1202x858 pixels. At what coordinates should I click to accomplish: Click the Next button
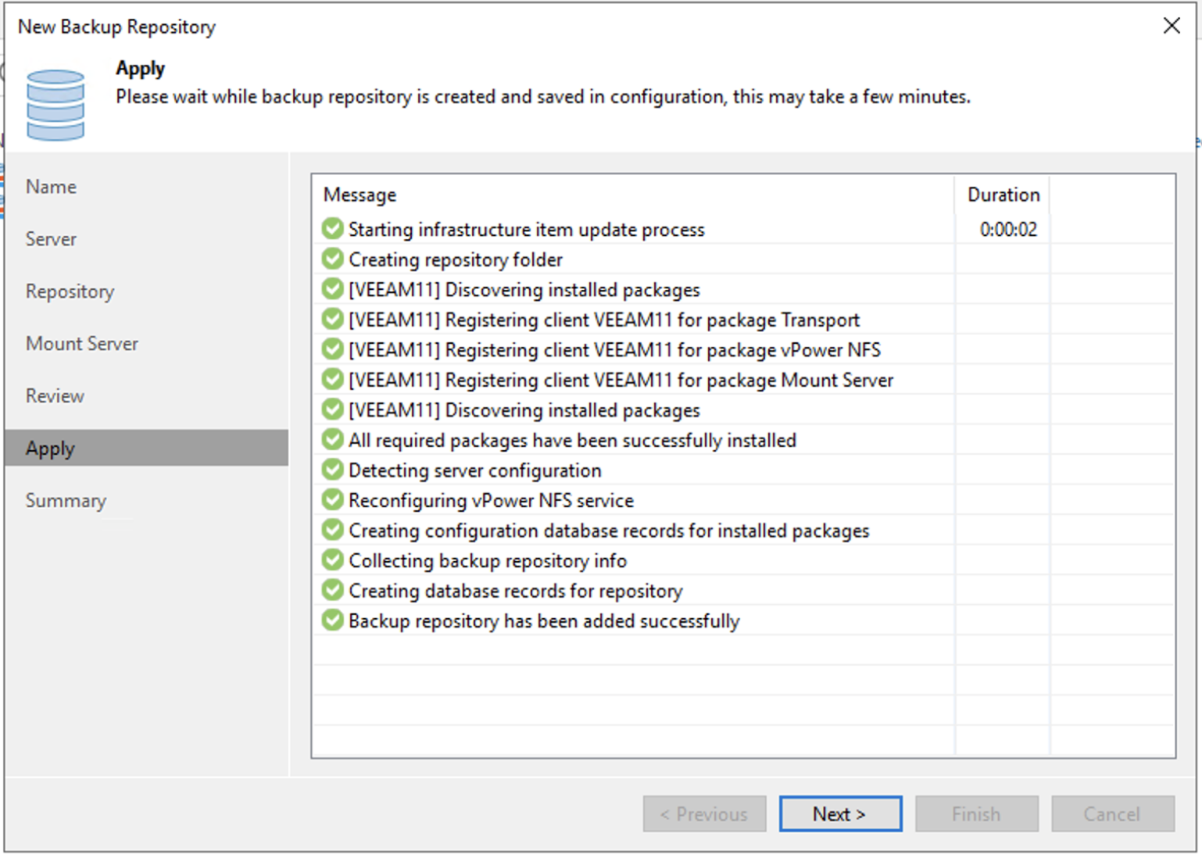840,813
